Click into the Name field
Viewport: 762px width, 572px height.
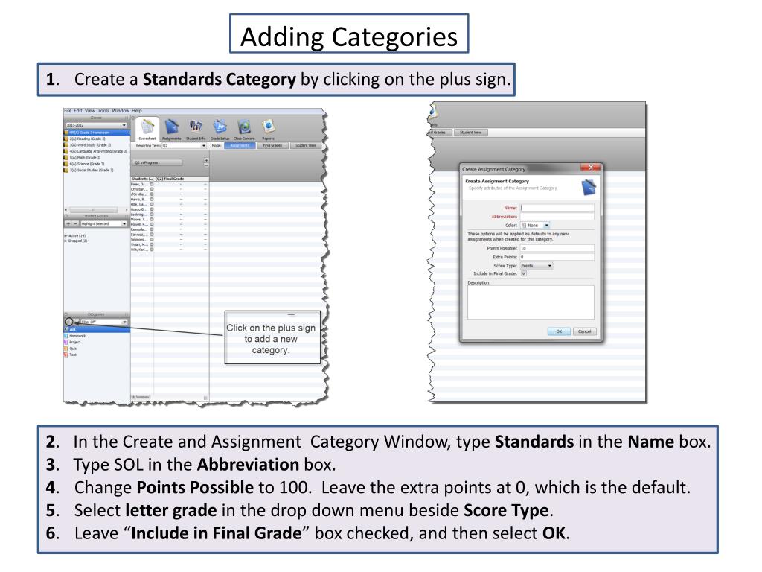coord(557,208)
